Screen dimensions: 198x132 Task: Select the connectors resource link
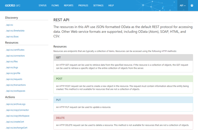[x=15, y=56]
